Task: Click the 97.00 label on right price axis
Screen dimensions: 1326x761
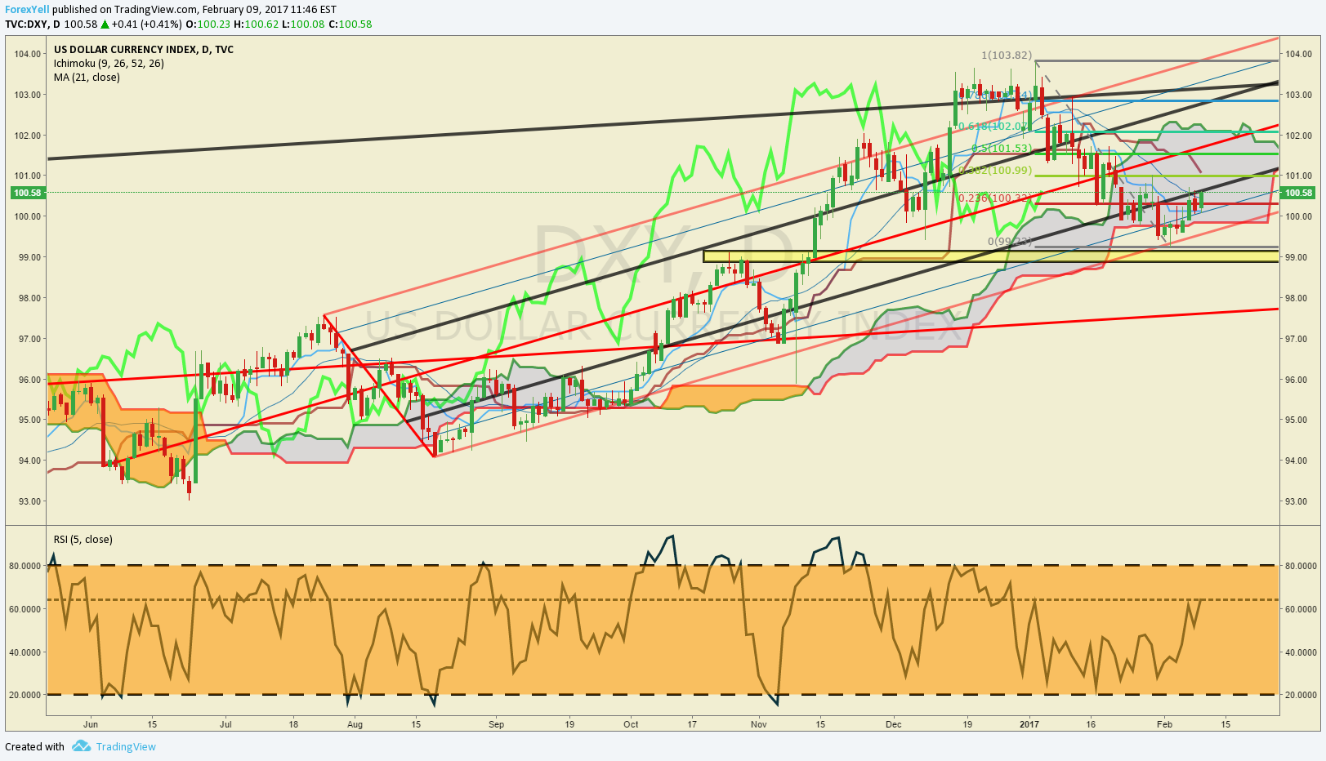Action: pos(1298,338)
